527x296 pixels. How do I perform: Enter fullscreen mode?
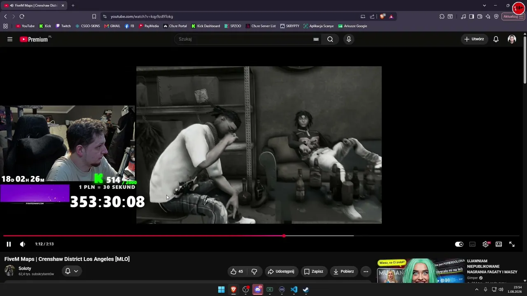[512, 244]
